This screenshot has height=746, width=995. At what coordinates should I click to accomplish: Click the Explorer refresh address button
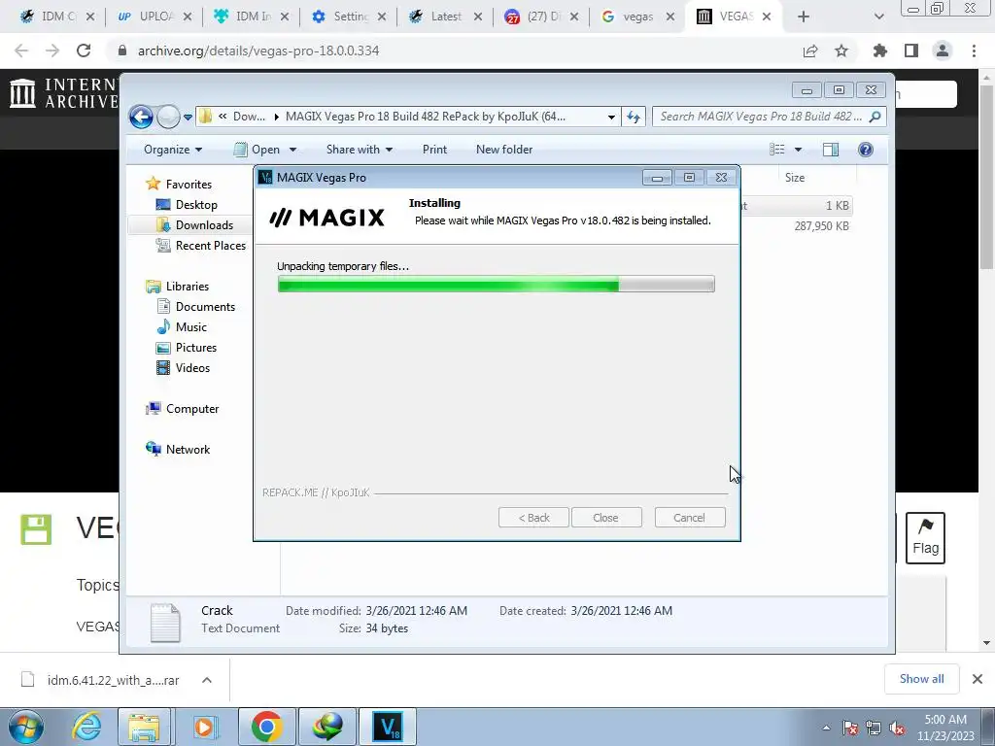(x=634, y=117)
